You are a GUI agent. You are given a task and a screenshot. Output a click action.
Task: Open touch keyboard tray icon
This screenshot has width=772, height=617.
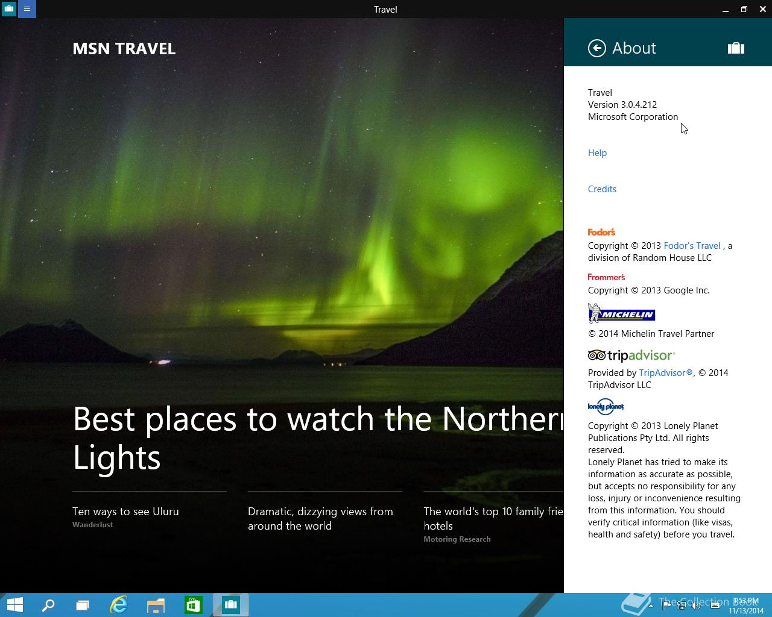[x=715, y=606]
